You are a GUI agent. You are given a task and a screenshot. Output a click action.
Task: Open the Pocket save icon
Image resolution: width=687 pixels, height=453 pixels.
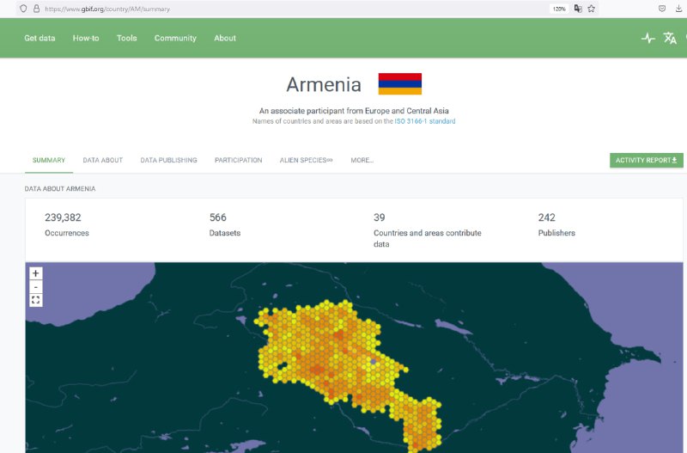[x=662, y=9]
